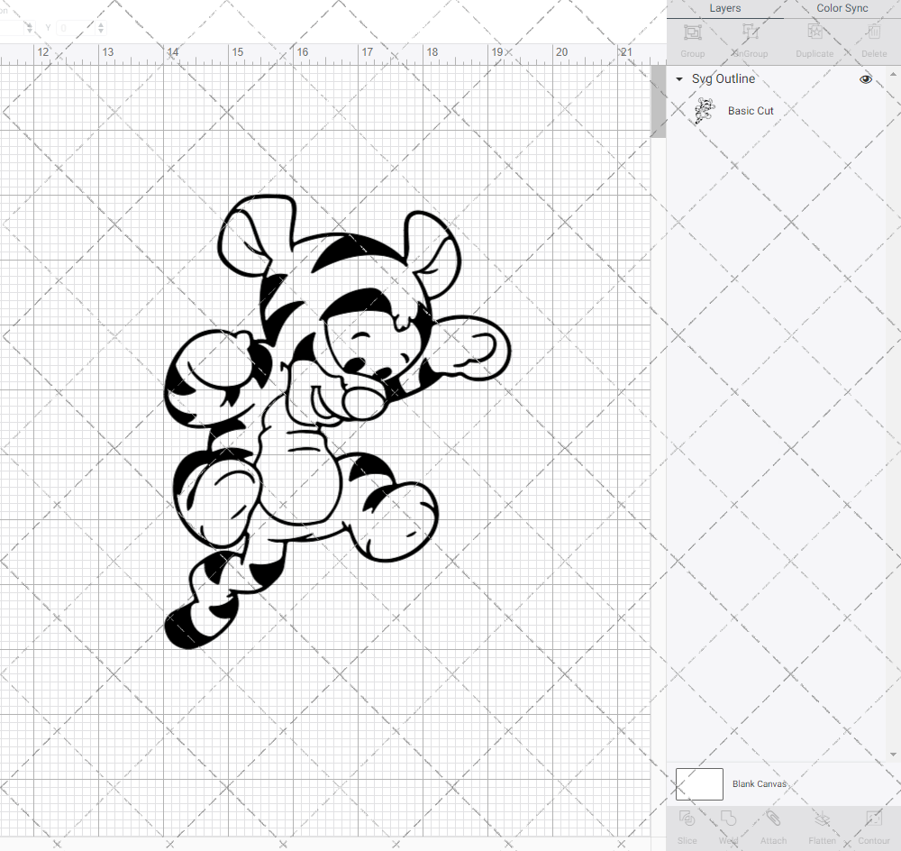The width and height of the screenshot is (901, 851).
Task: Switch to the Layers tab
Action: (724, 9)
